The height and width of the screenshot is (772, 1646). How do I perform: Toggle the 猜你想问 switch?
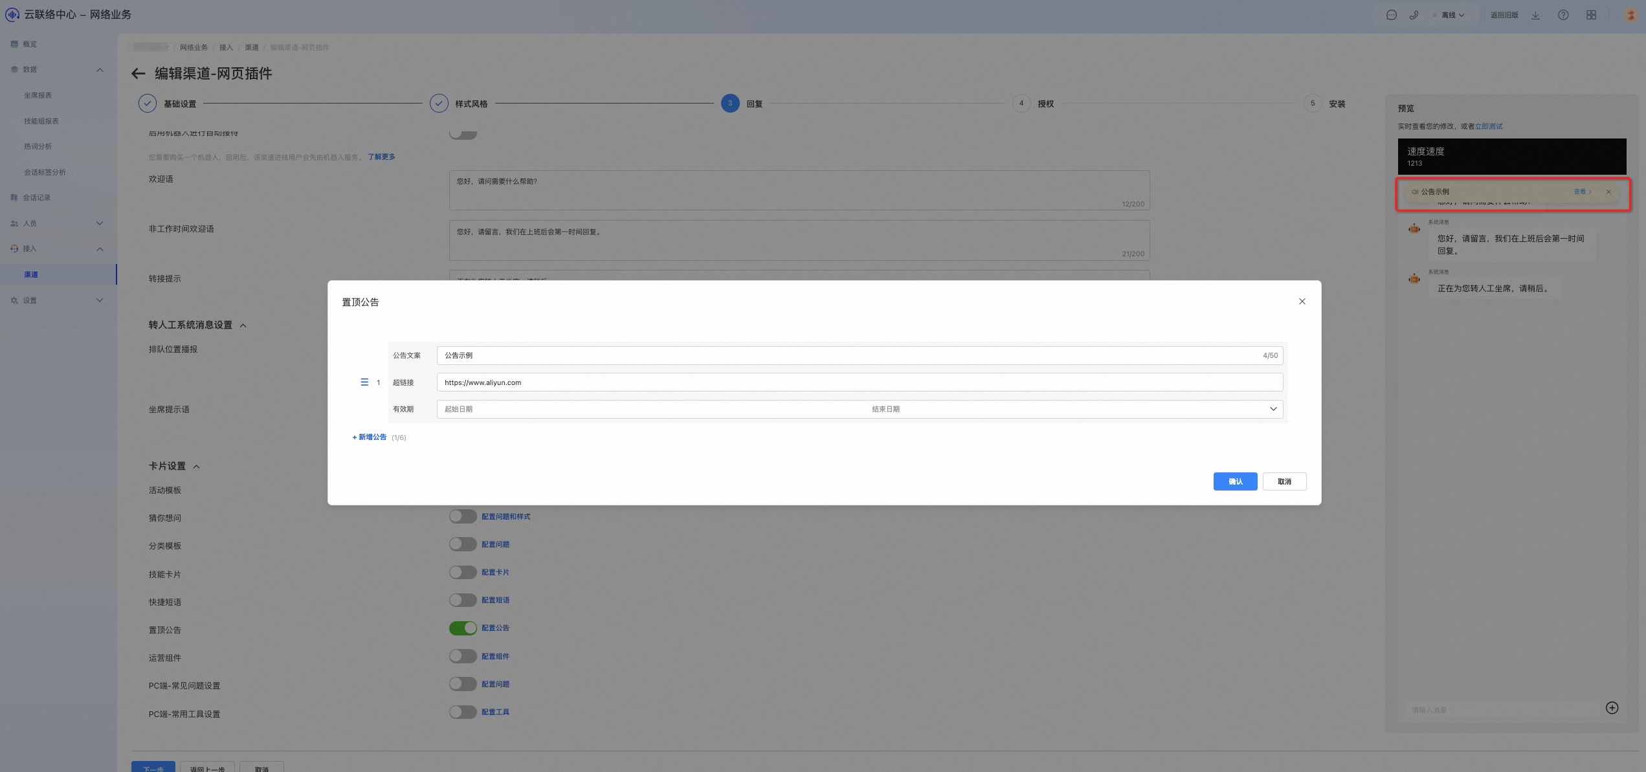click(x=463, y=516)
